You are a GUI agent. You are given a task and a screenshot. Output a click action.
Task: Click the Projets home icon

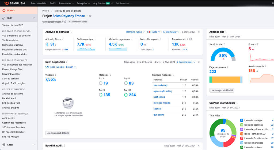coord(4,10)
